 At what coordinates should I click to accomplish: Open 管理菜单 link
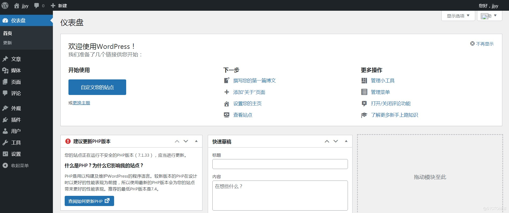(x=380, y=92)
